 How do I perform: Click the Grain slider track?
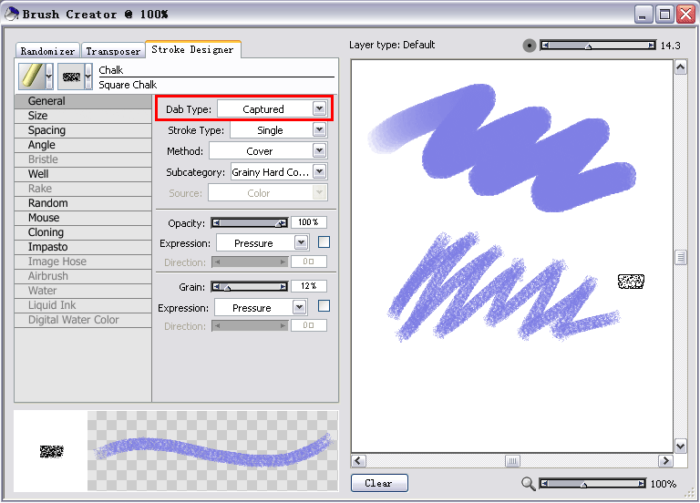(x=251, y=286)
